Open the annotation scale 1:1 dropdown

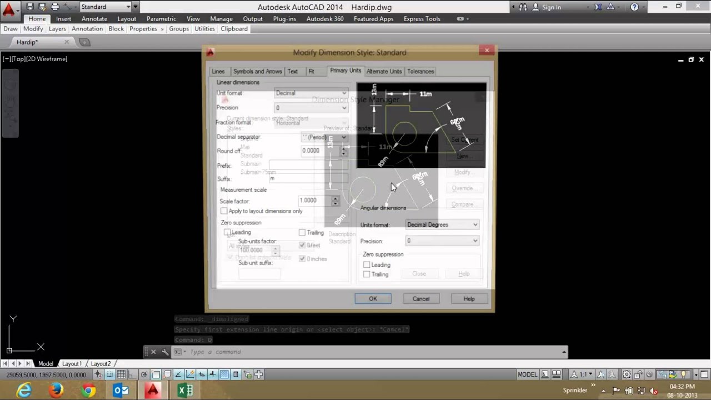(582, 374)
